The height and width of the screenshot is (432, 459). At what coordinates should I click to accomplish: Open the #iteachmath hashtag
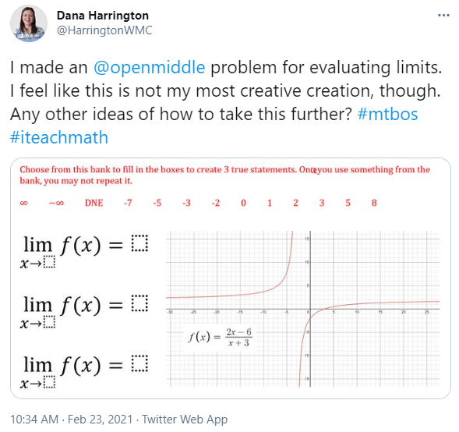[59, 137]
